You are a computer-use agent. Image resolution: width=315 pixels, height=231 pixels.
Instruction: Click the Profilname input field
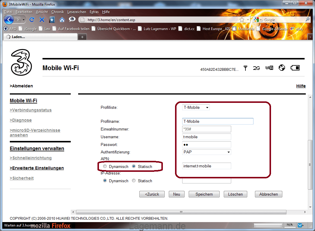tap(218, 121)
